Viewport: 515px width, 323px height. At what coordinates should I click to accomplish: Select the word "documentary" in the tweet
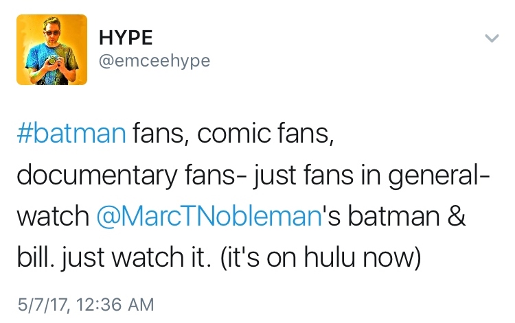[x=84, y=176]
